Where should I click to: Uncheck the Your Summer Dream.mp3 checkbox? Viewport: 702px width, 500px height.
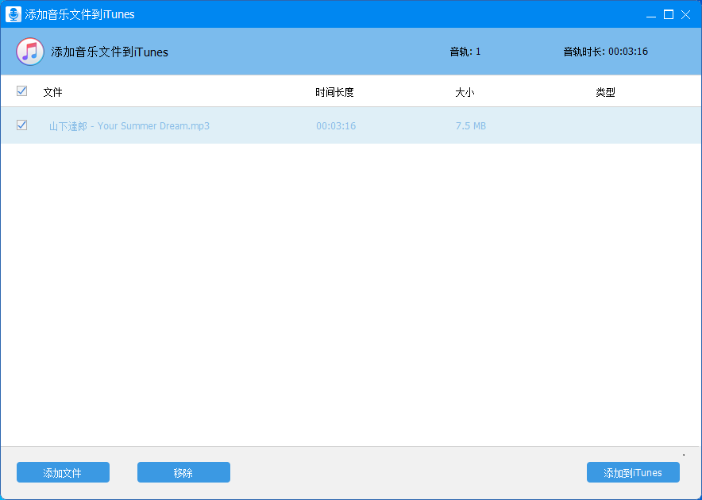(x=21, y=125)
